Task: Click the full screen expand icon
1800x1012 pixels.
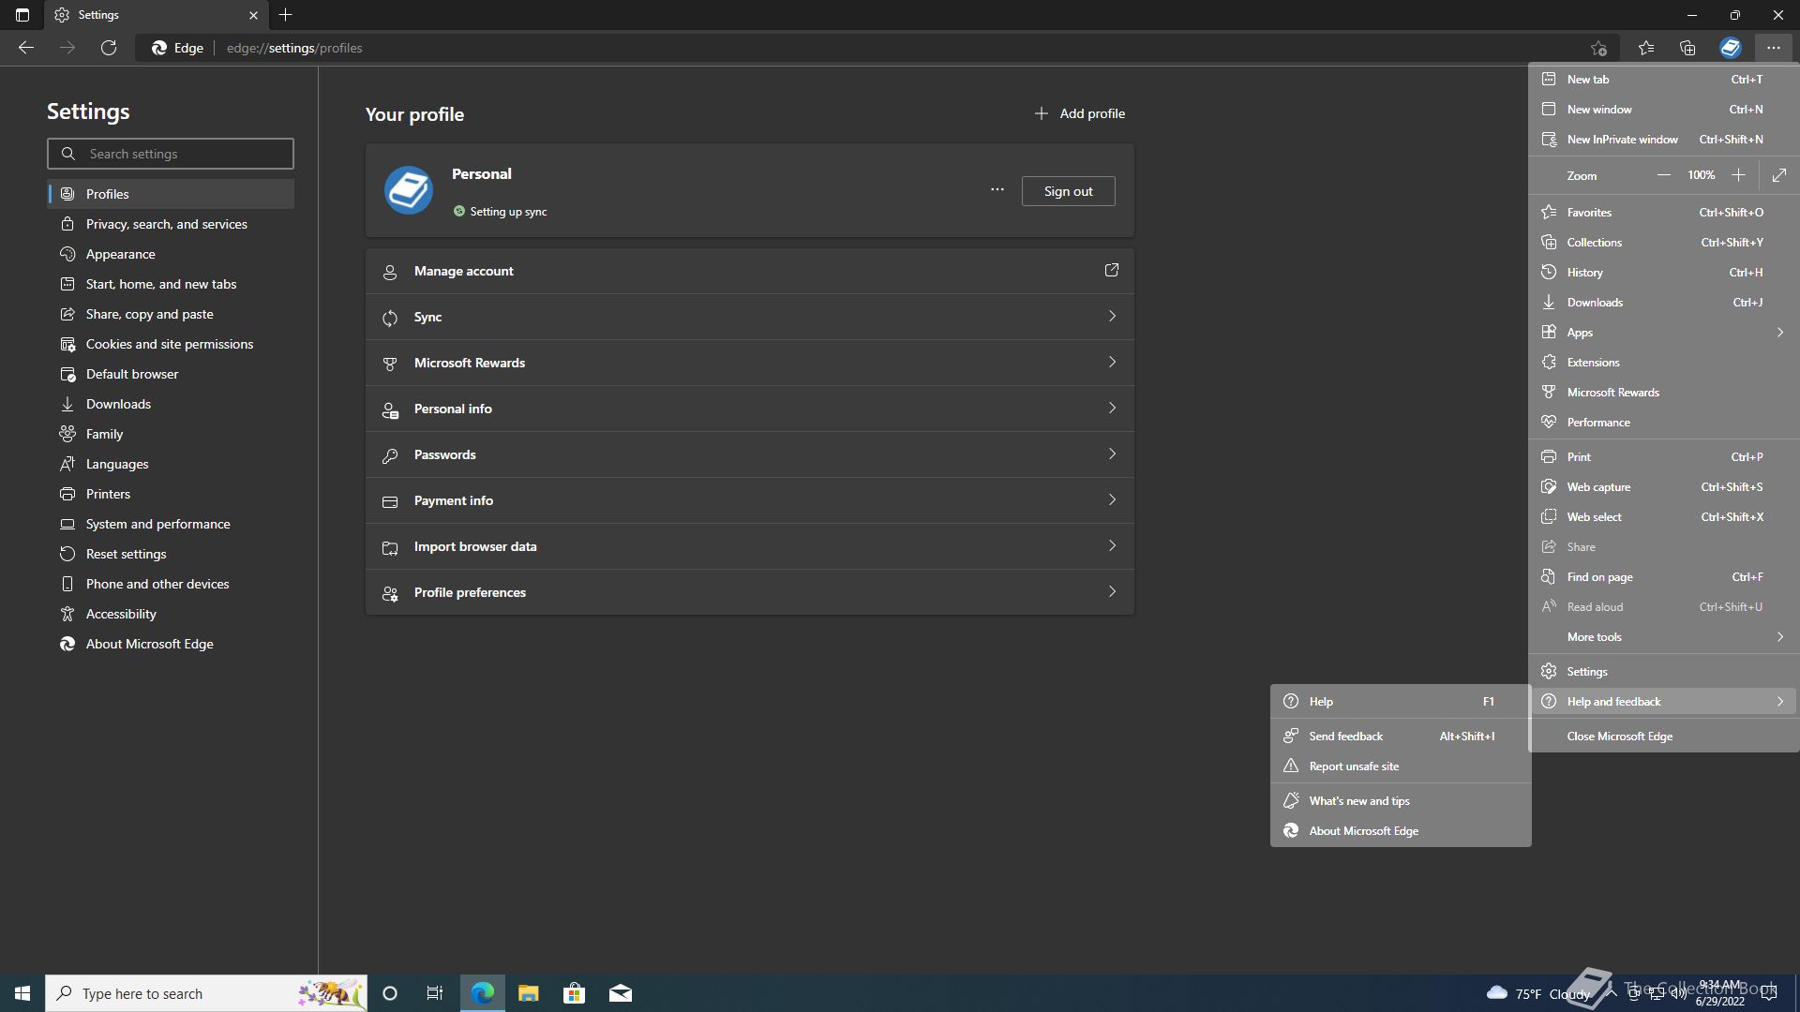Action: pos(1779,175)
